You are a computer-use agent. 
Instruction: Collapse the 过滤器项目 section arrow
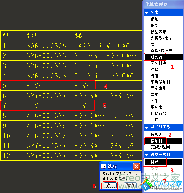point(147,155)
